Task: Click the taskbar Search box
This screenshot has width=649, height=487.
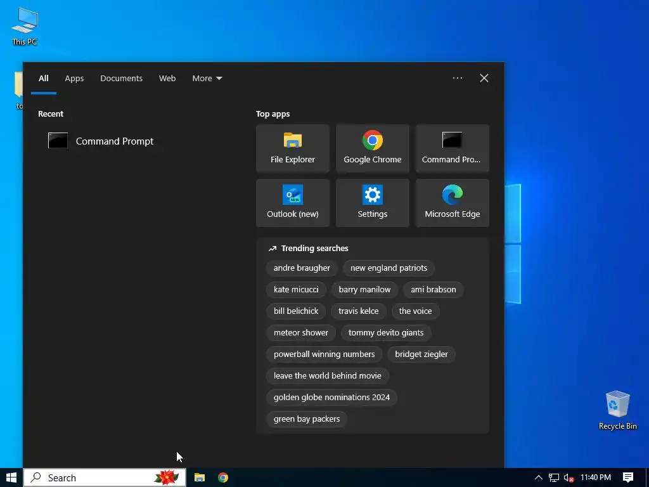Action: pyautogui.click(x=105, y=477)
